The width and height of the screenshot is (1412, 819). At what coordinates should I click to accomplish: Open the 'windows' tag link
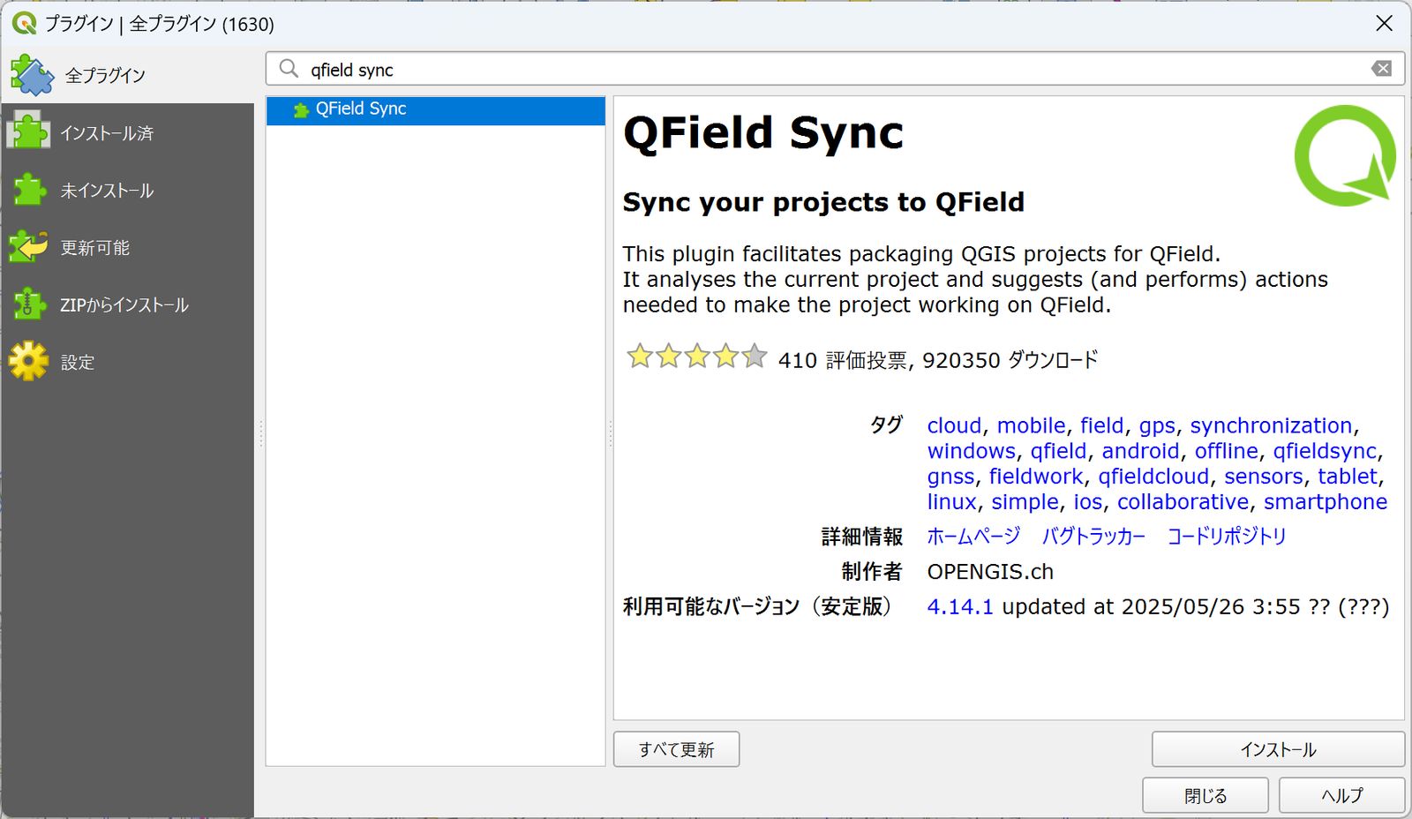(x=972, y=451)
